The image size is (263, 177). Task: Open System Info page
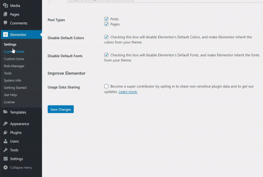click(12, 80)
